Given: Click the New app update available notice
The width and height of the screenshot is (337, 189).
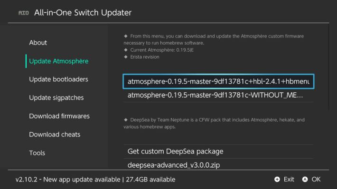Looking at the screenshot, I should coord(82,180).
